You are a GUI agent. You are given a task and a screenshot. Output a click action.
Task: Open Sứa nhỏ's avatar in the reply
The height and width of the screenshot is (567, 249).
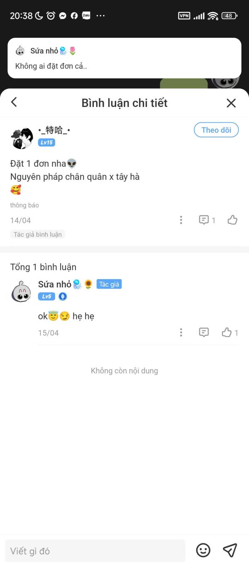[x=21, y=292]
